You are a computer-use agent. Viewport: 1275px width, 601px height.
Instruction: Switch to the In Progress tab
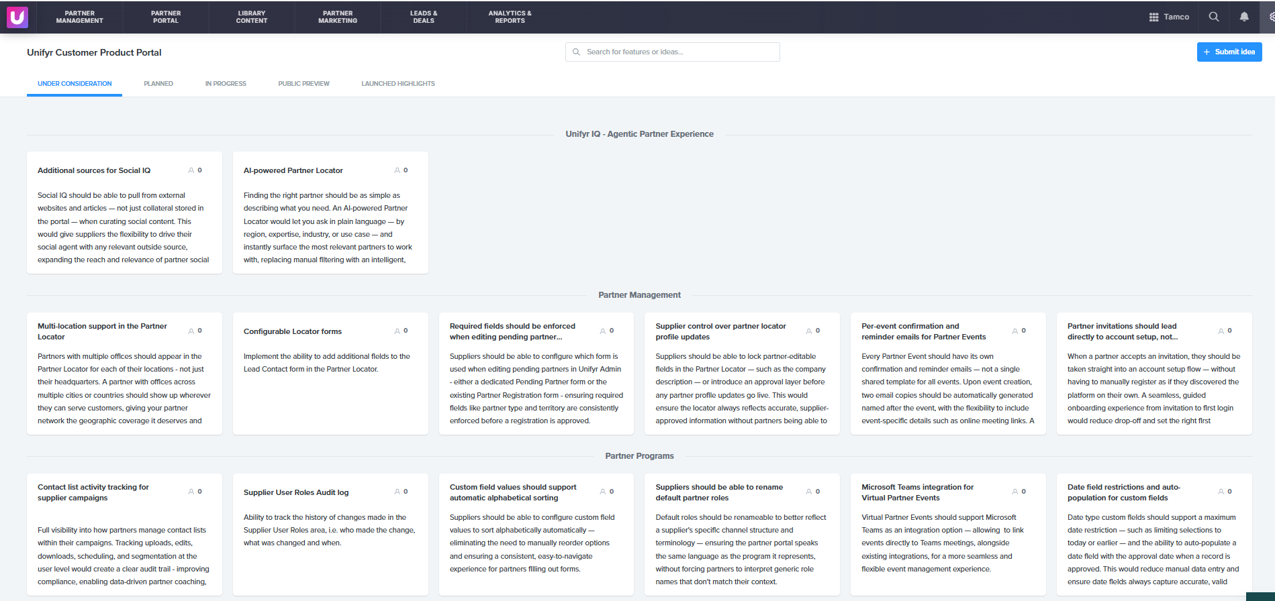226,84
